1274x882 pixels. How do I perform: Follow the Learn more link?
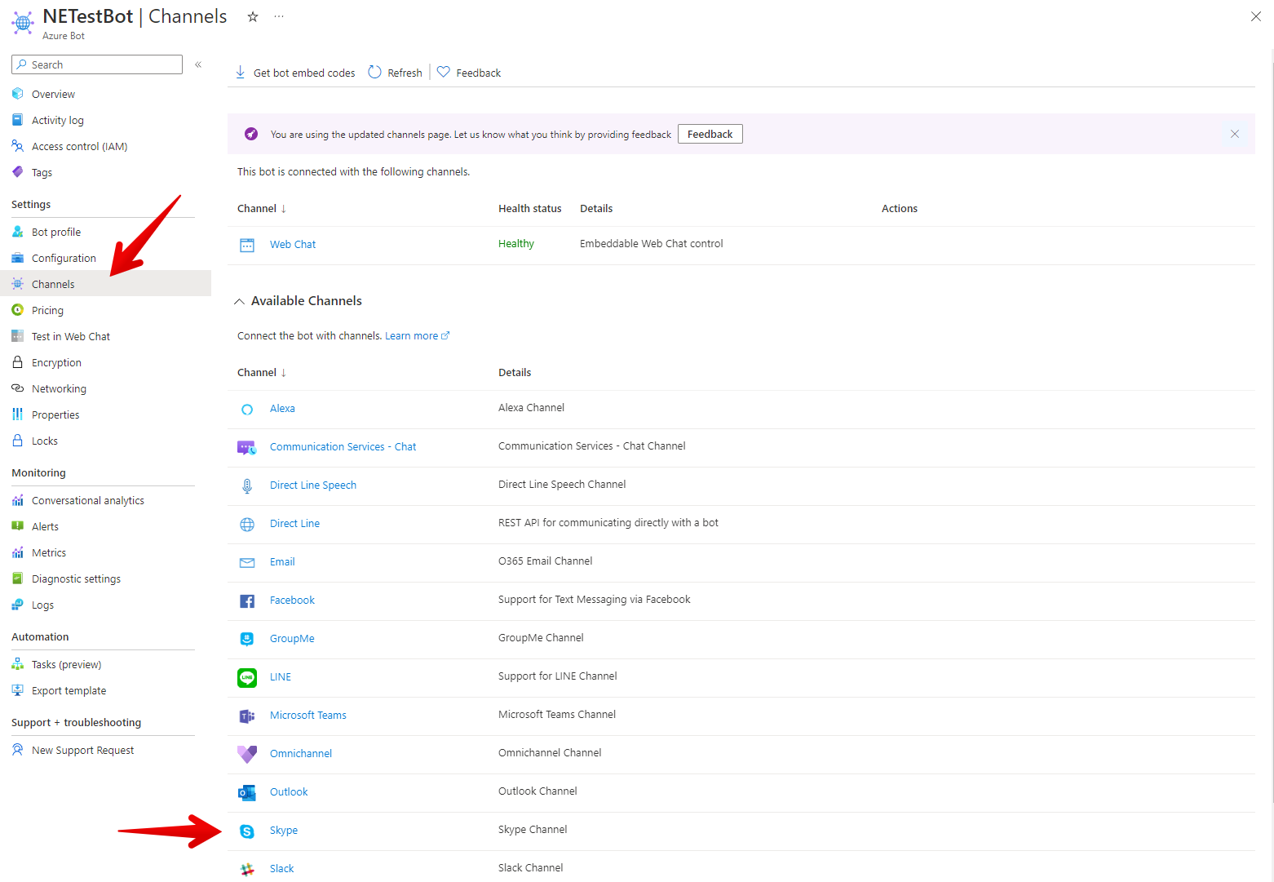[x=417, y=336]
